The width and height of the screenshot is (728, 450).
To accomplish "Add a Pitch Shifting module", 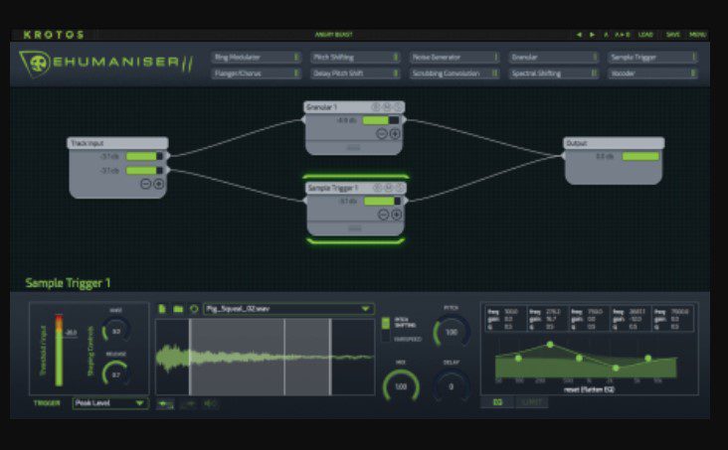I will tap(355, 57).
